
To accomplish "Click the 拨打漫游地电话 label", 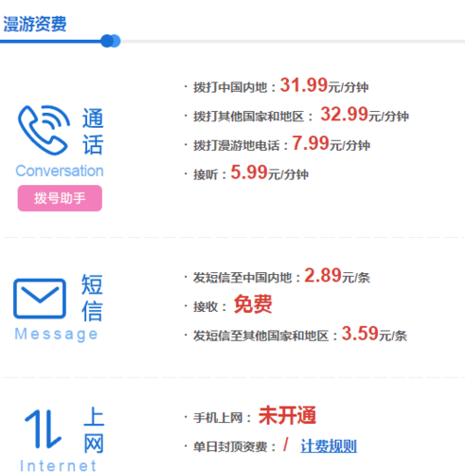I will (237, 145).
